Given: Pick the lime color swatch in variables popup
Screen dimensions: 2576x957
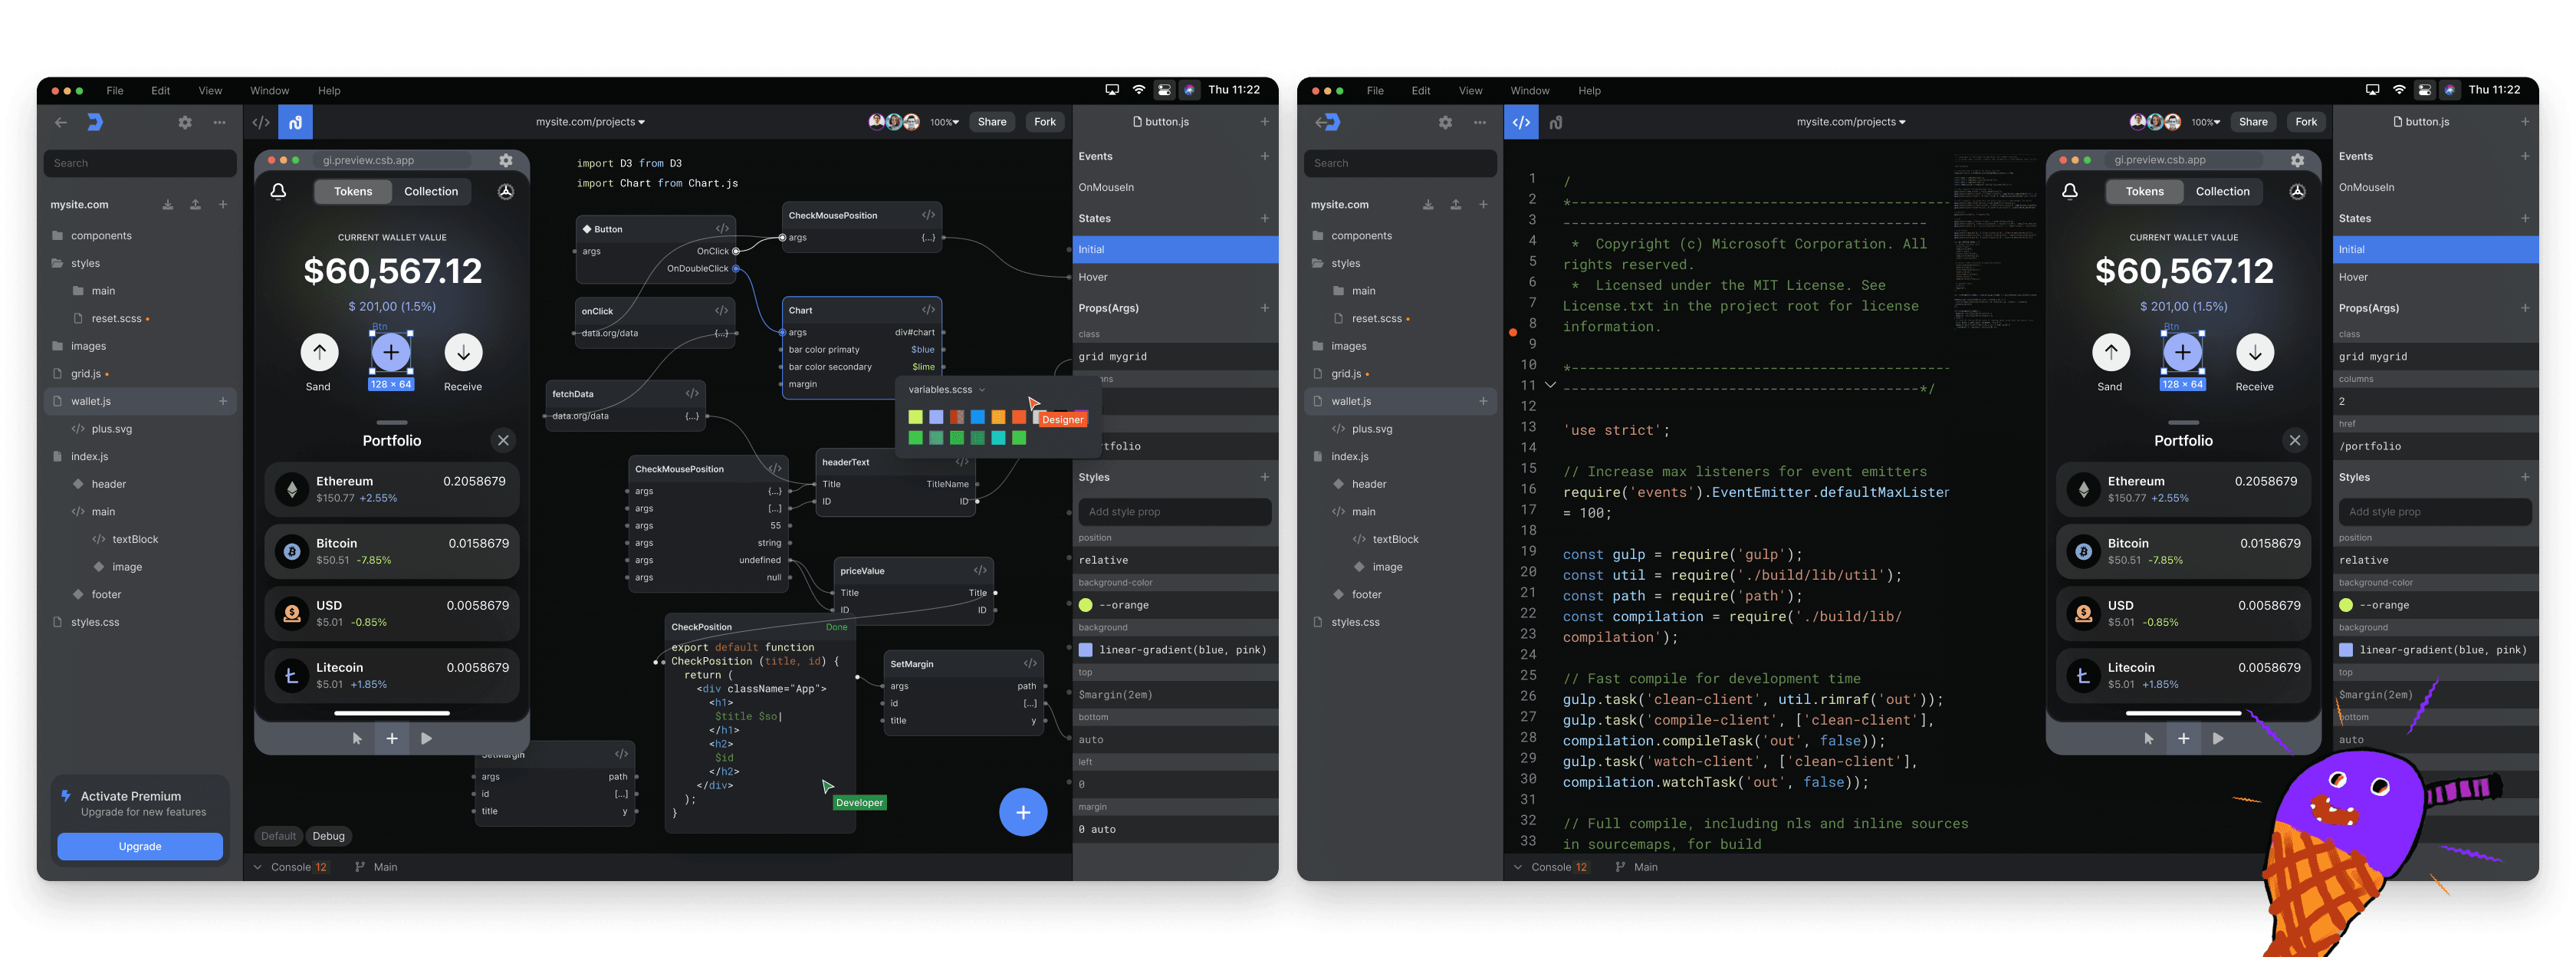Looking at the screenshot, I should pos(915,417).
